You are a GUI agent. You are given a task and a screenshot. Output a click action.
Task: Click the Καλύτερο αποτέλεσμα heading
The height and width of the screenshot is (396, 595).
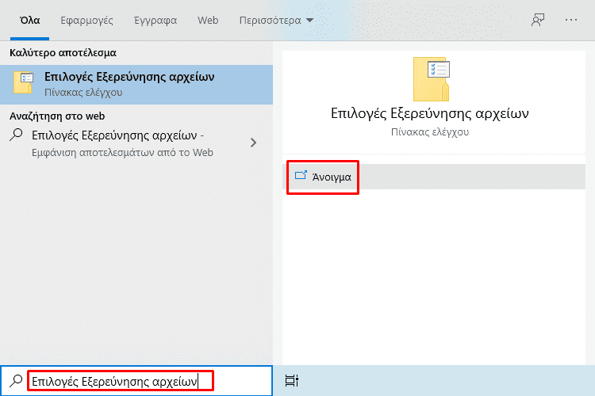click(63, 53)
